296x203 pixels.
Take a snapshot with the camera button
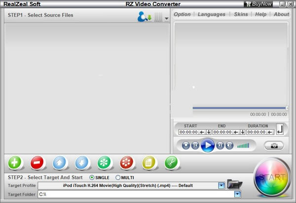[274, 145]
